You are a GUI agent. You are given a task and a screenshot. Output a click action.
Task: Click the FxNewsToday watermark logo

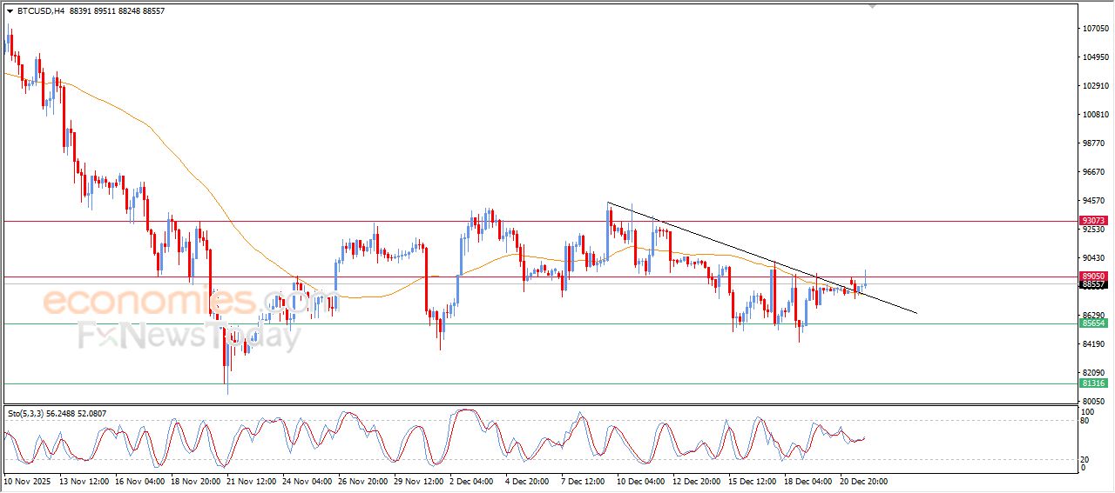click(189, 336)
